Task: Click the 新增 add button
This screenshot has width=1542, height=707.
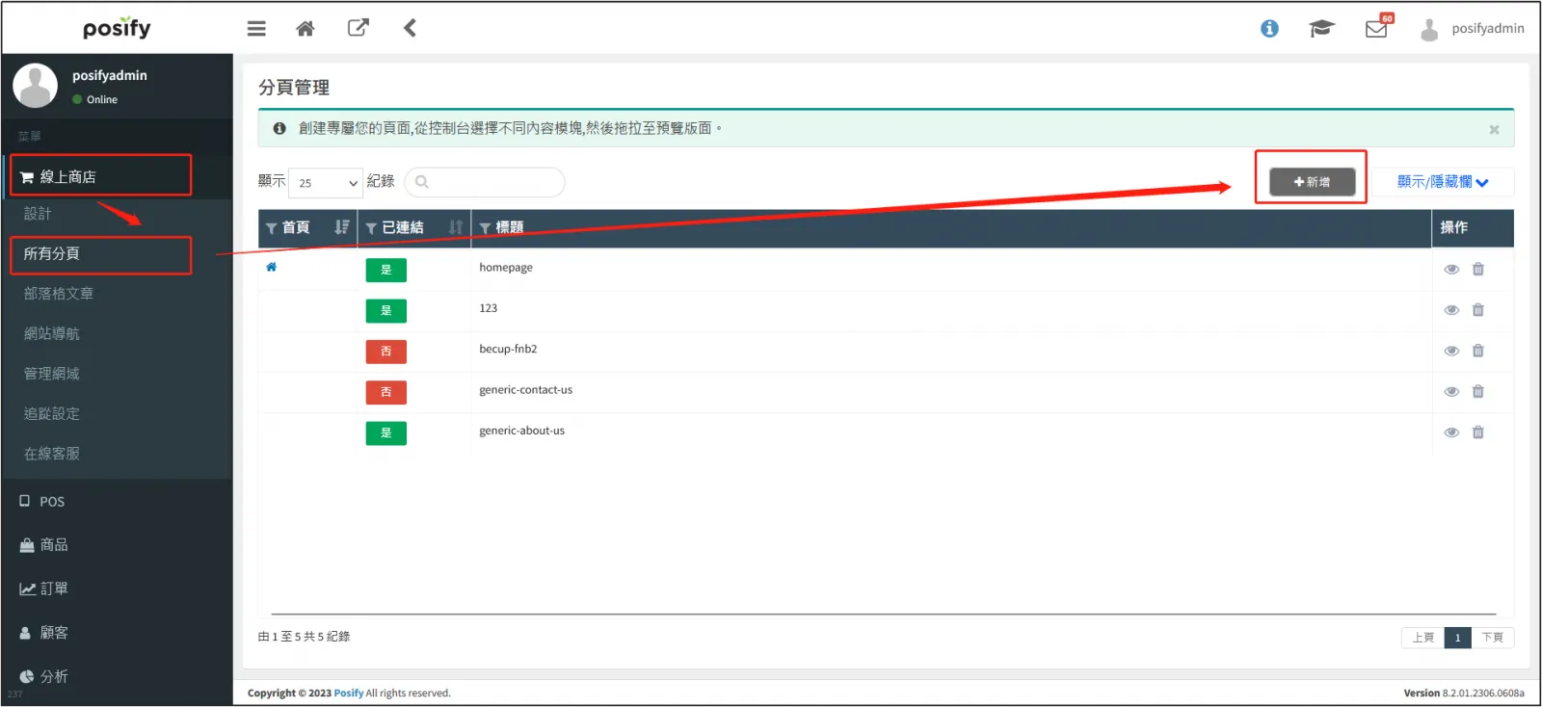Action: coord(1312,182)
